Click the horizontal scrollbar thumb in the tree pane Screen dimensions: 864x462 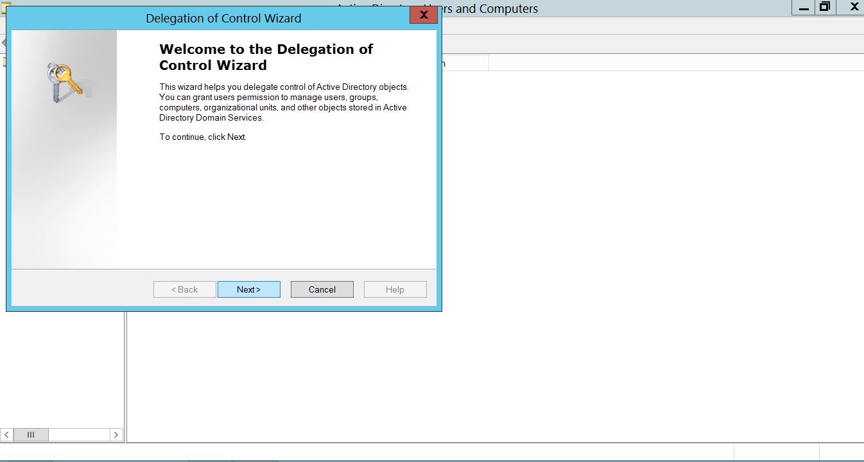[31, 434]
